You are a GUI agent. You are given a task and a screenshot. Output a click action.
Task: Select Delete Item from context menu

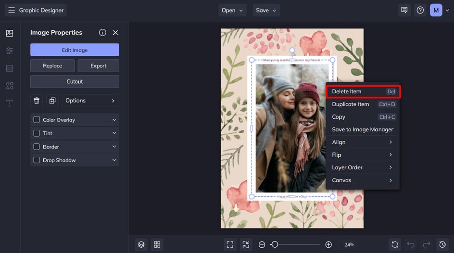click(x=363, y=91)
